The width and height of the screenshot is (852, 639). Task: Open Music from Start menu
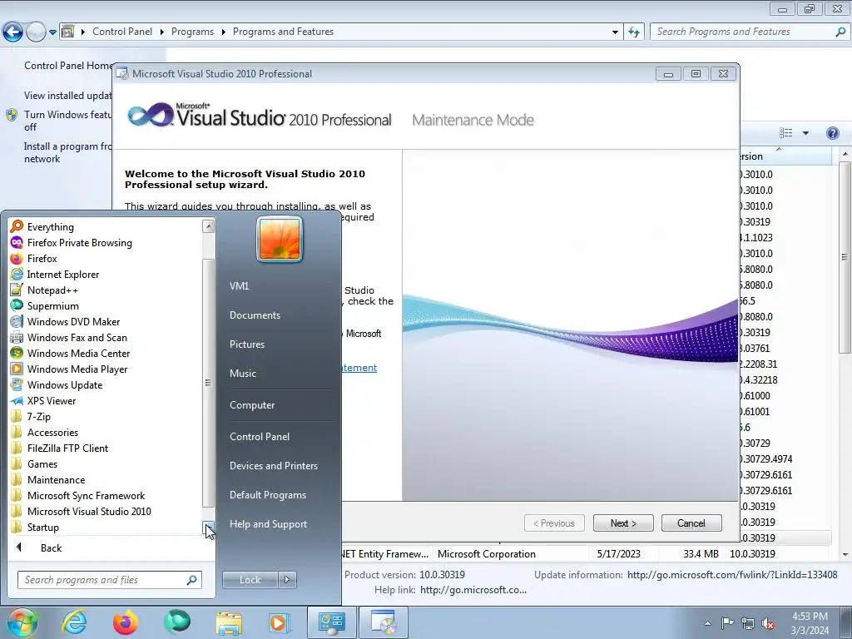click(243, 374)
